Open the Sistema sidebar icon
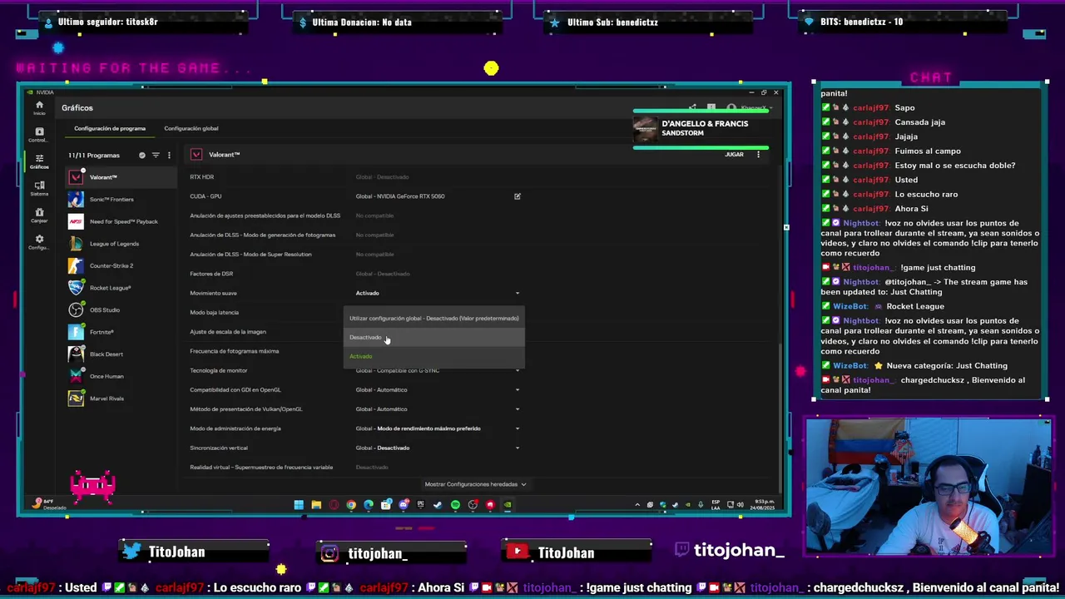1065x599 pixels. pyautogui.click(x=39, y=188)
